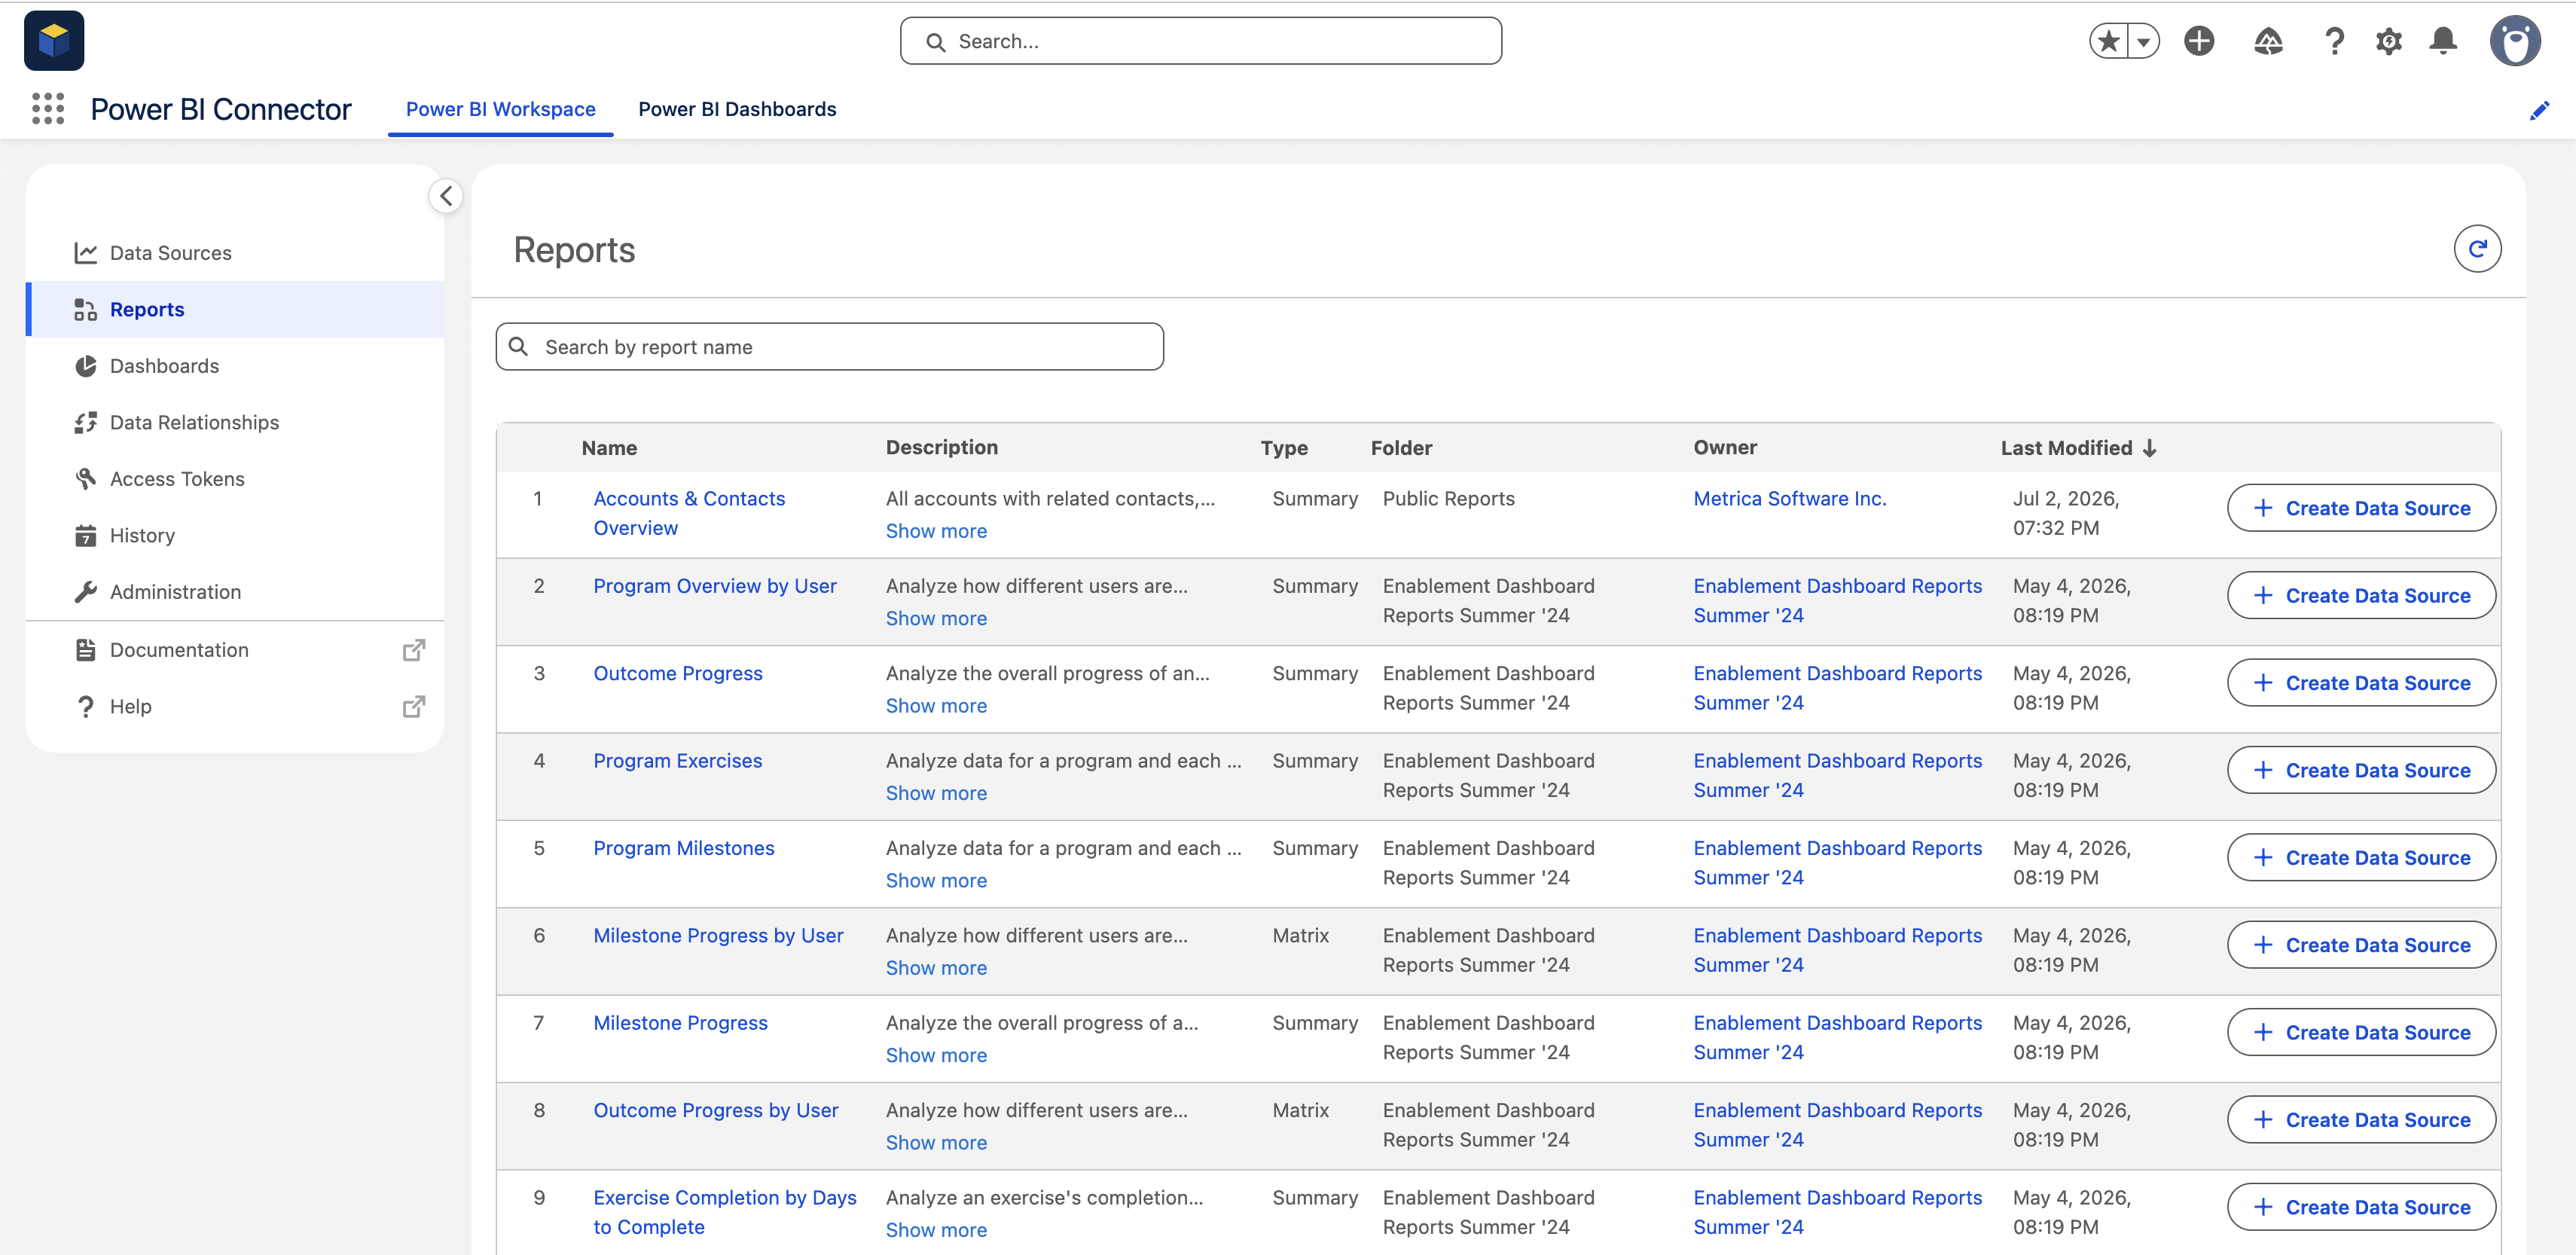Open the App Launcher grid icon

(x=47, y=109)
